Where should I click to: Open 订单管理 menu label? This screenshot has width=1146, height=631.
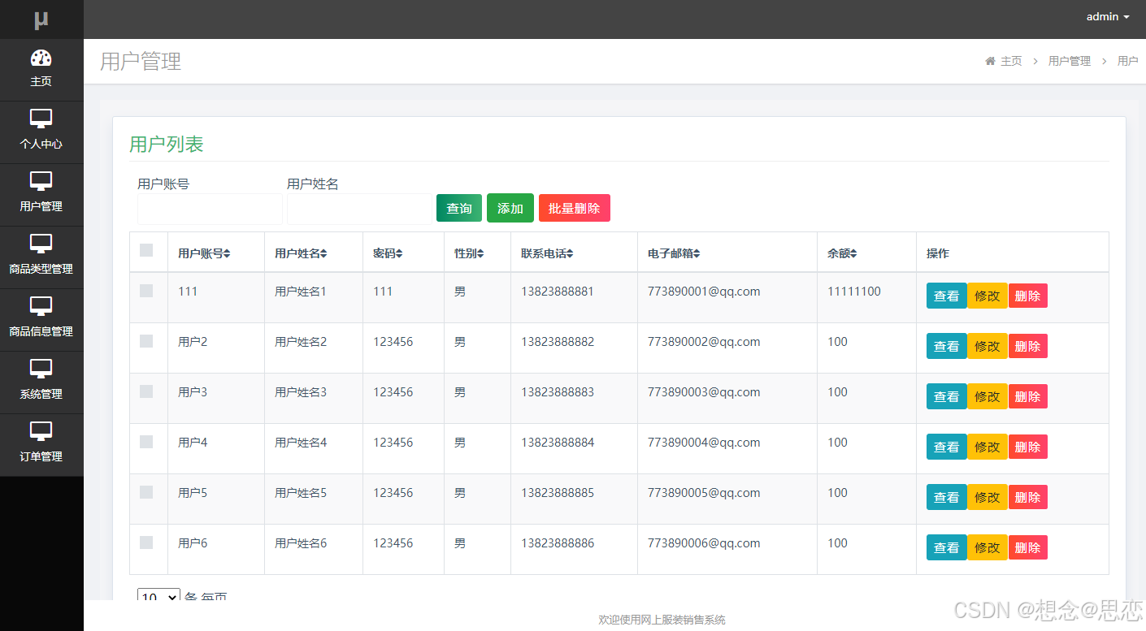click(41, 456)
